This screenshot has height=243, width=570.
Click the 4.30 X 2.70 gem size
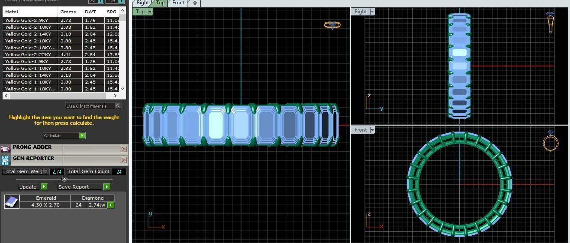(45, 205)
